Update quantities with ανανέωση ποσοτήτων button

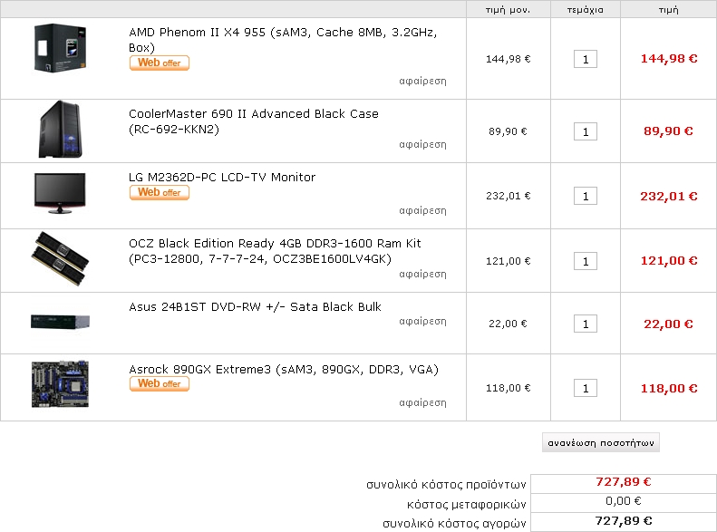coord(601,442)
